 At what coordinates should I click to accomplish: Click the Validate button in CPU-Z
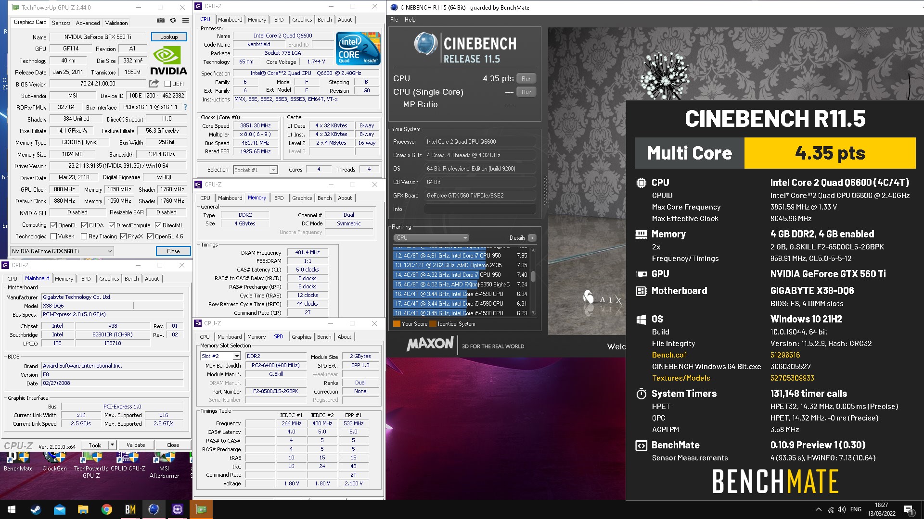pyautogui.click(x=136, y=445)
